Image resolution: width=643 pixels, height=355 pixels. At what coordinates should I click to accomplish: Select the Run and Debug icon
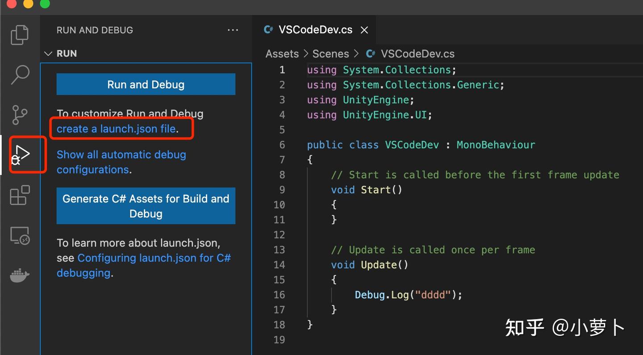[22, 154]
